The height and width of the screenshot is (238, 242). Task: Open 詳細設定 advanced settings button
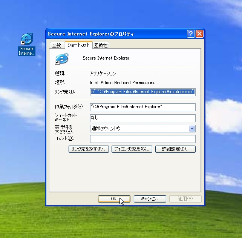point(175,149)
